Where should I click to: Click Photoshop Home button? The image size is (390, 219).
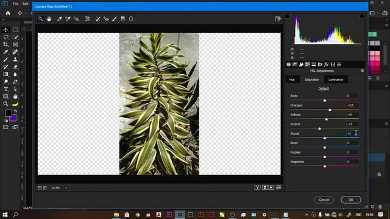pyautogui.click(x=8, y=13)
